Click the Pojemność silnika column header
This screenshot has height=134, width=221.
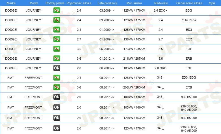pyautogui.click(x=79, y=3)
